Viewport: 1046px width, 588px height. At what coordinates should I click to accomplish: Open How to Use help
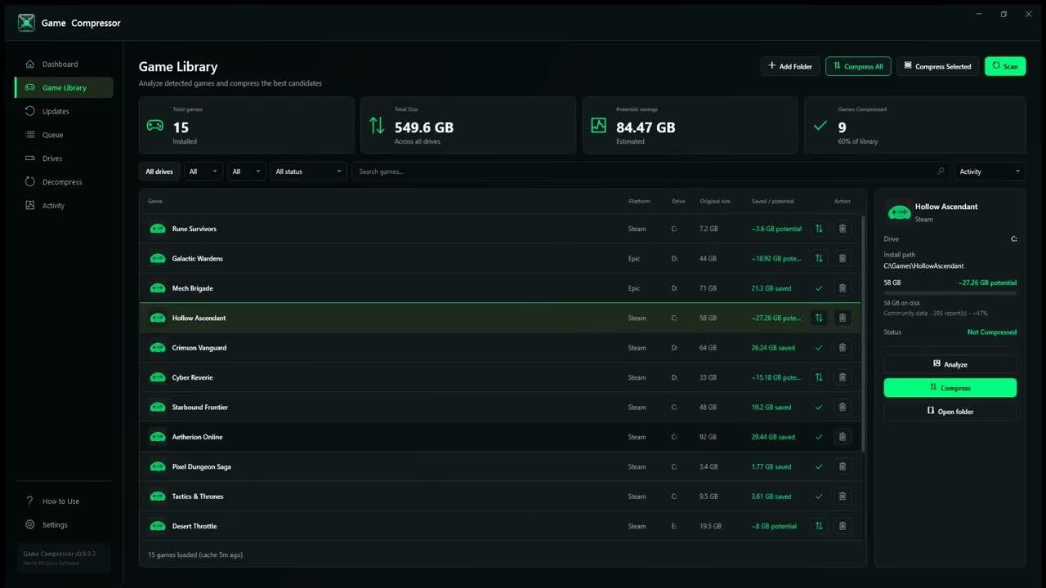[x=64, y=501]
